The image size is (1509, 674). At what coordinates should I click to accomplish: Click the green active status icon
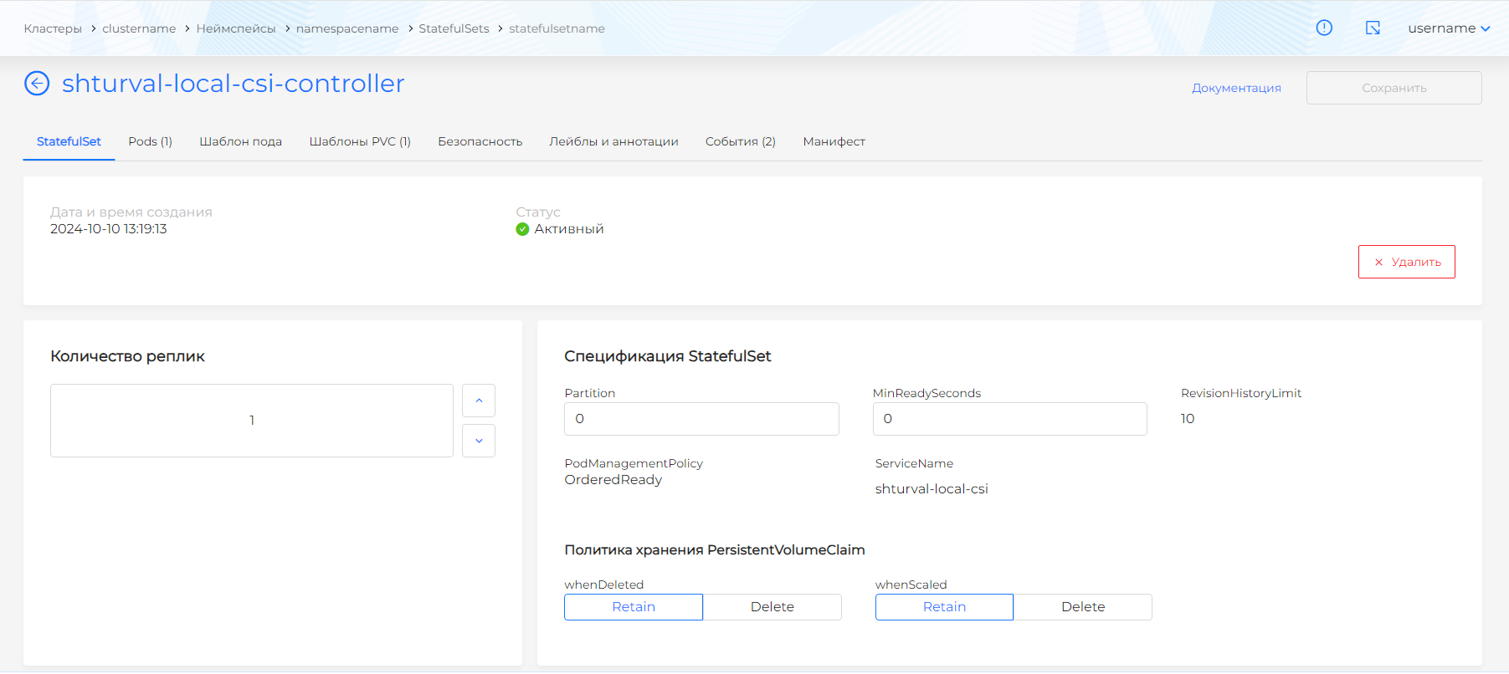[522, 229]
